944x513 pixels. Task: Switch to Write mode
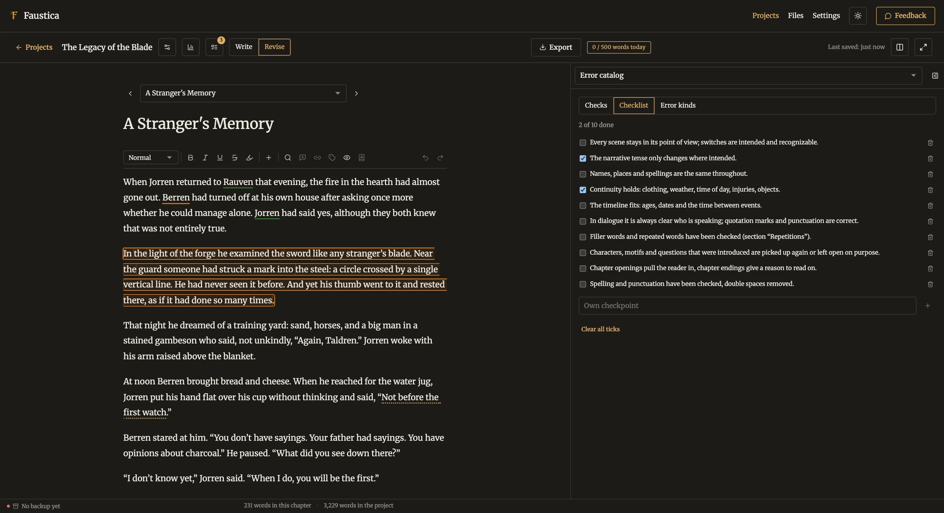pyautogui.click(x=244, y=47)
